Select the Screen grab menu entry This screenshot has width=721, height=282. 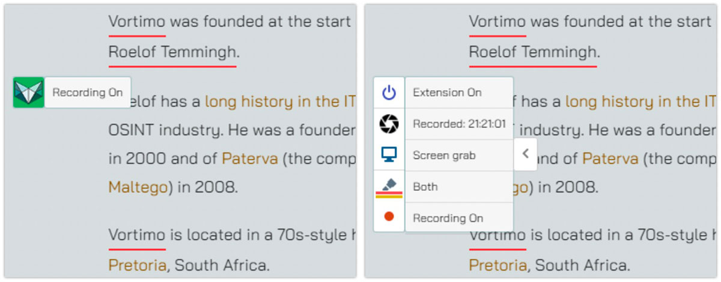pos(459,155)
